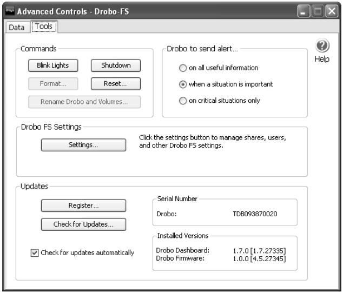This screenshot has height=292, width=343.
Task: Click the disabled Format... button
Action: pos(53,84)
